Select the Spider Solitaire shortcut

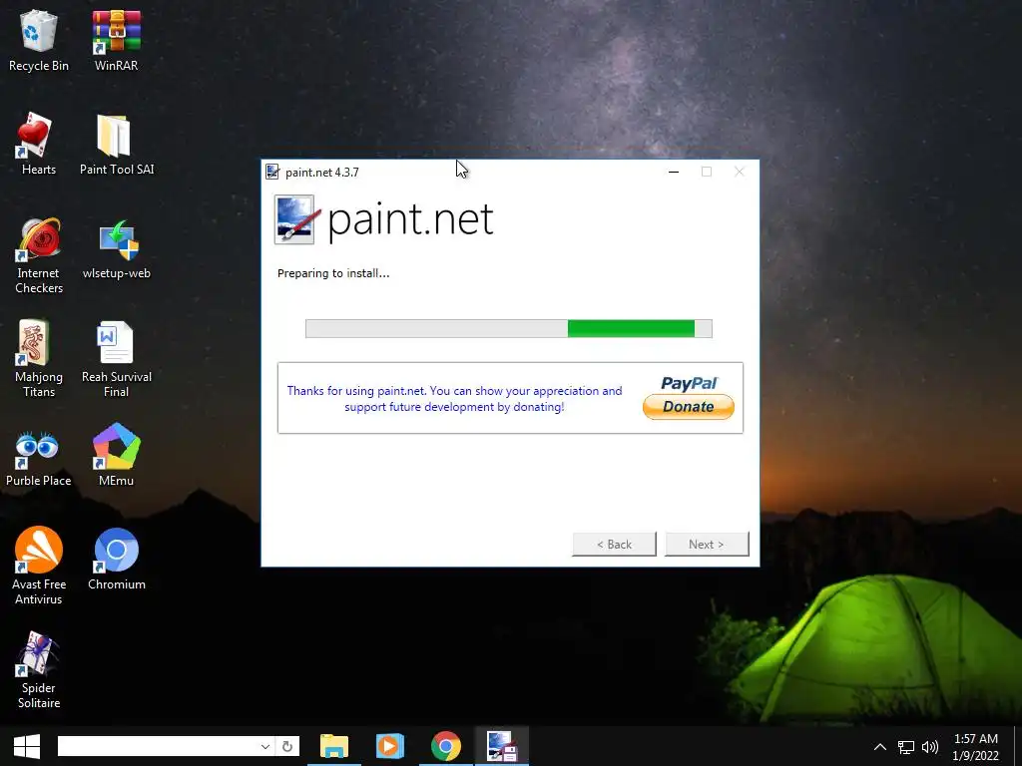click(x=39, y=669)
